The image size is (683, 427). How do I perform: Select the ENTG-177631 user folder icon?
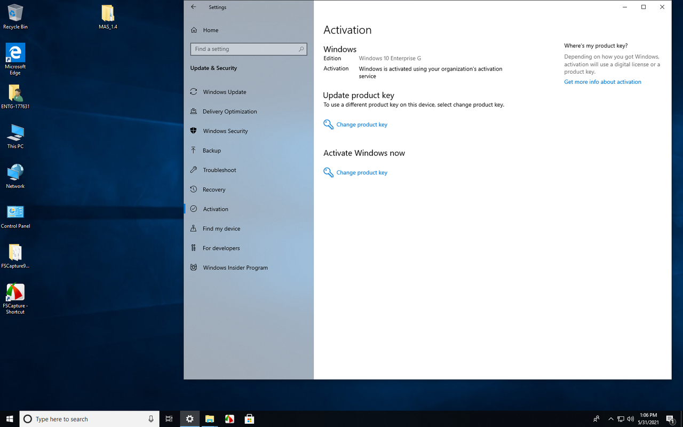15,97
